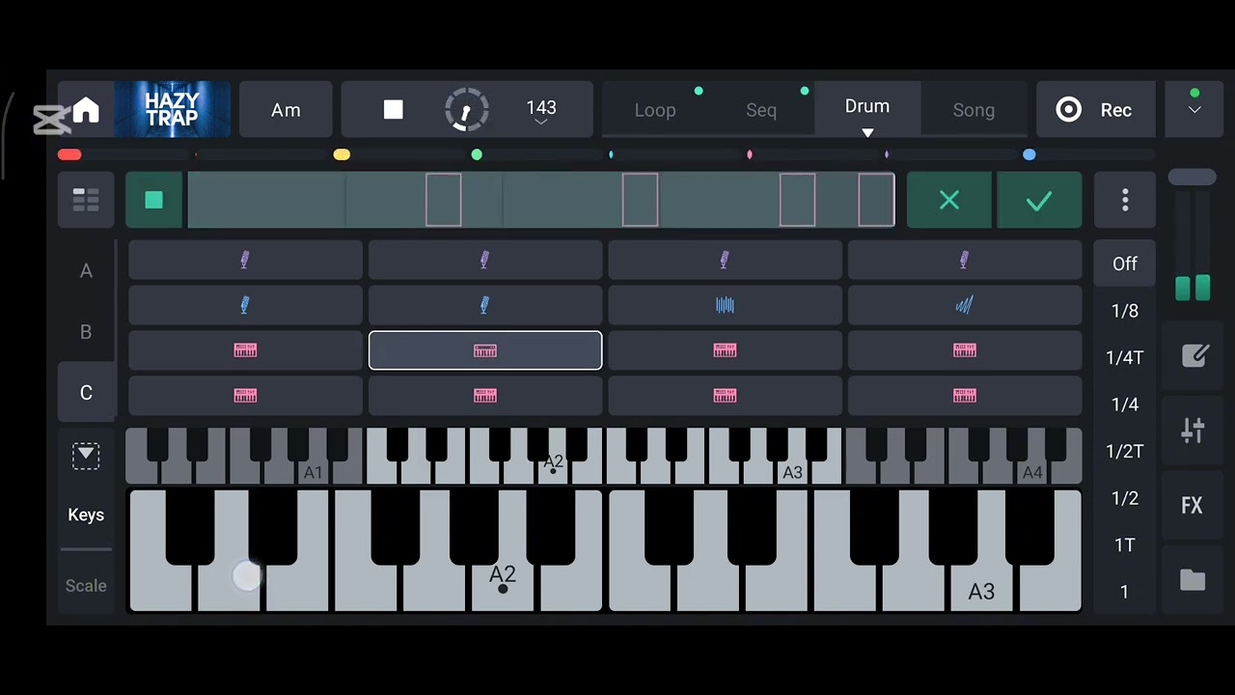Jump to A1 on mini keyboard
The image size is (1235, 695).
(x=313, y=472)
